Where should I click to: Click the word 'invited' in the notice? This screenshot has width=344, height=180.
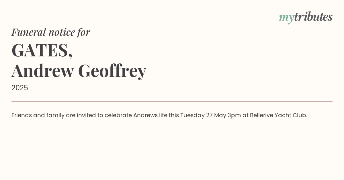(x=86, y=115)
